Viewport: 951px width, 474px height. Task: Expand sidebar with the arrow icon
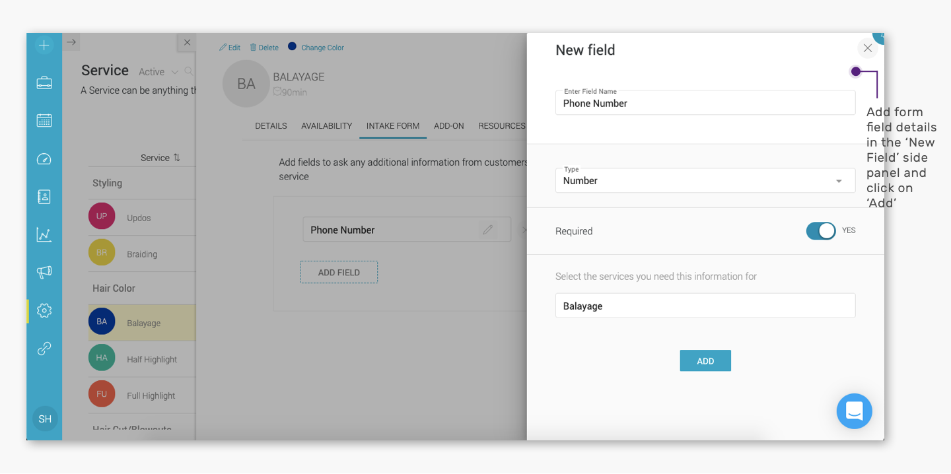[x=71, y=42]
